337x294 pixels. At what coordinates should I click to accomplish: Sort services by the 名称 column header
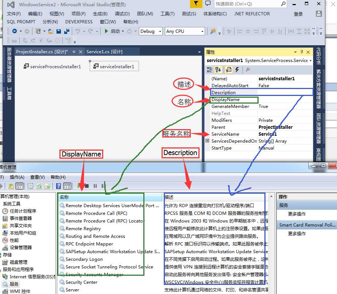[110, 197]
